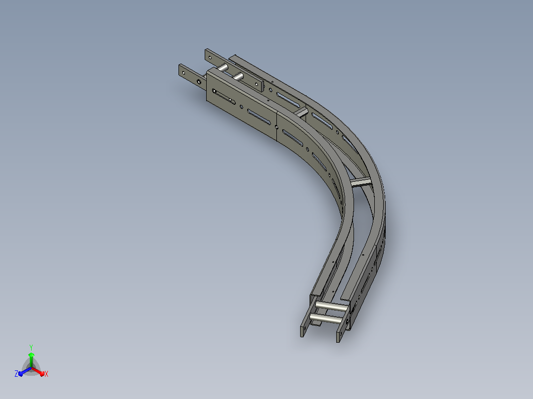Click the gray origin sphere of the orientation triad
The width and height of the screenshot is (533, 399).
coord(31,368)
